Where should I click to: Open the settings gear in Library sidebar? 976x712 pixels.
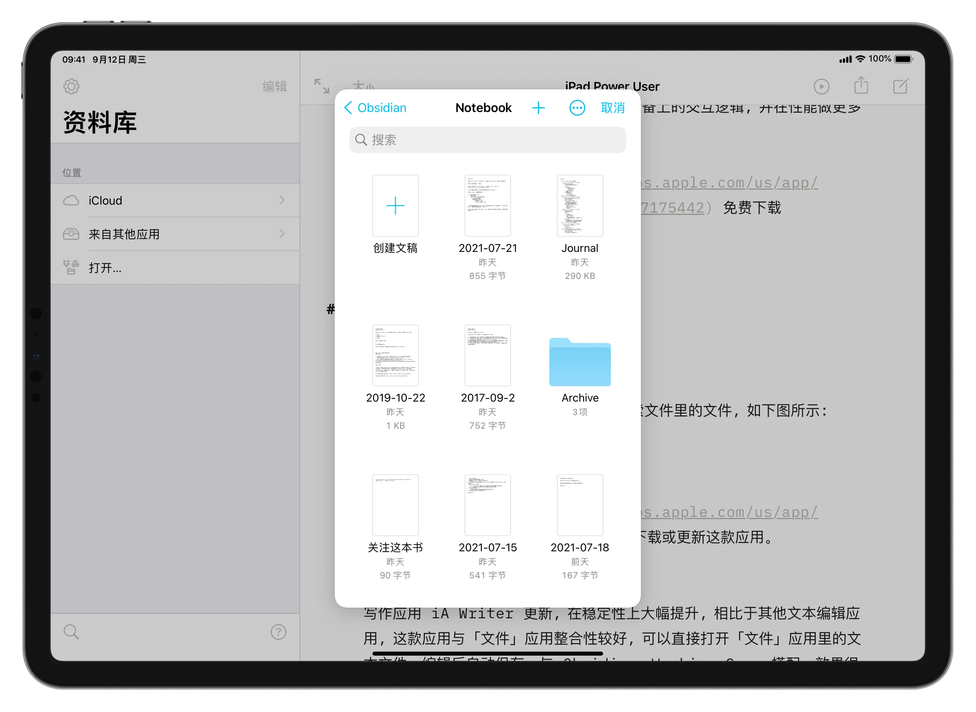click(x=71, y=86)
